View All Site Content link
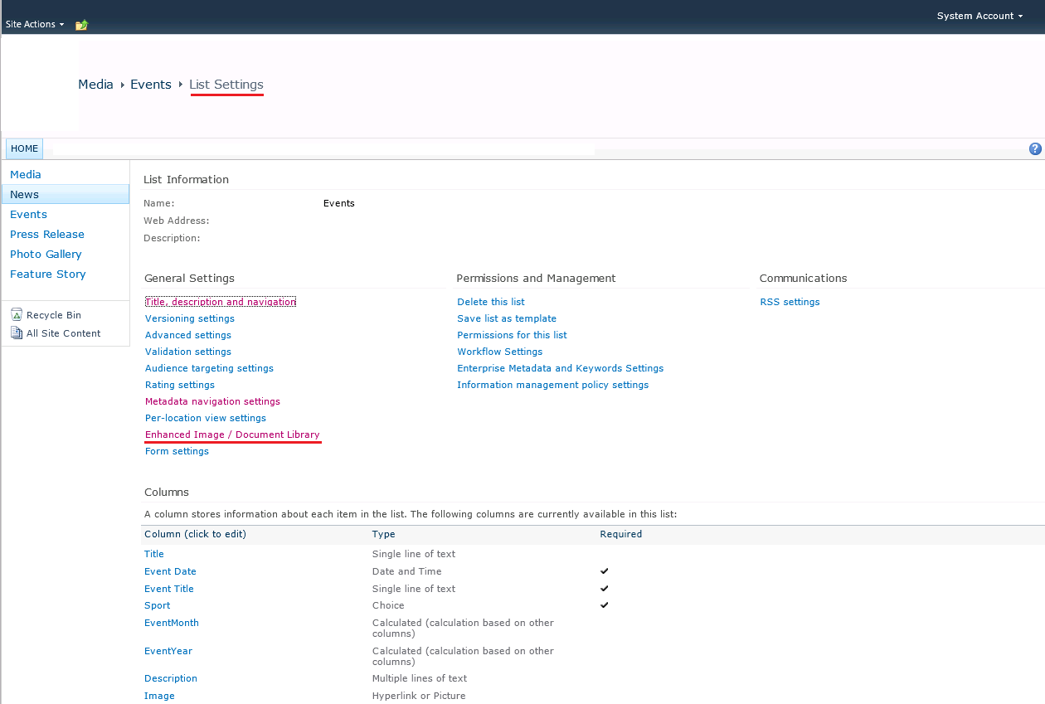Image resolution: width=1045 pixels, height=704 pixels. coord(64,333)
